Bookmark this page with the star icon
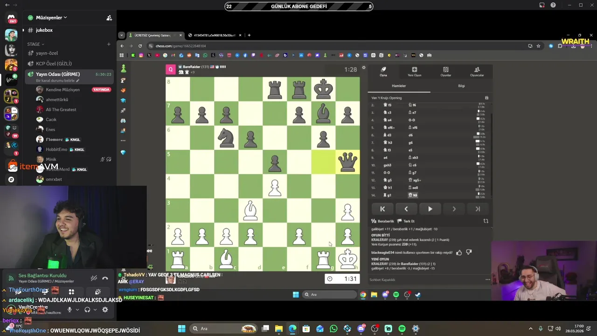The height and width of the screenshot is (336, 597). [x=538, y=46]
